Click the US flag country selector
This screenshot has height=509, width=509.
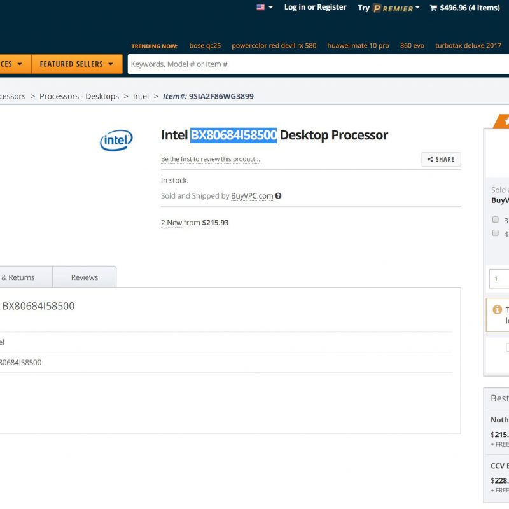(260, 7)
